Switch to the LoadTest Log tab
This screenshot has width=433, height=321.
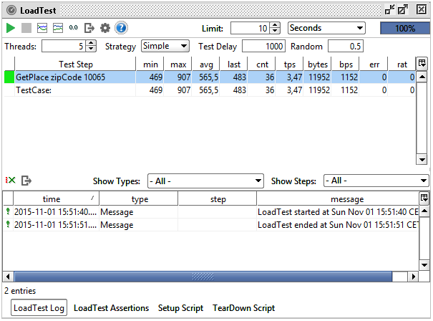(39, 307)
